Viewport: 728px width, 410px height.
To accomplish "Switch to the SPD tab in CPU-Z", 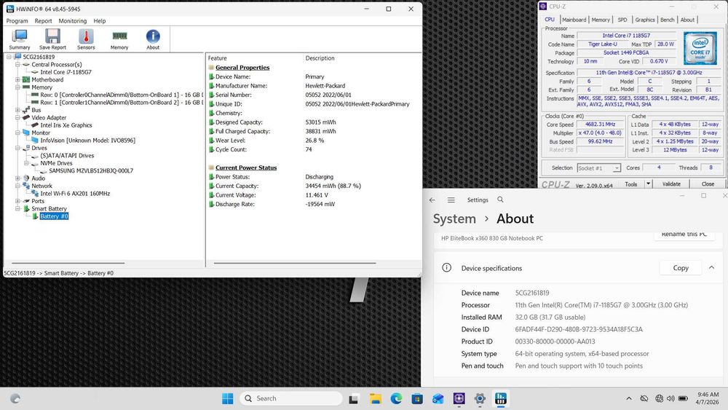I will tap(622, 20).
